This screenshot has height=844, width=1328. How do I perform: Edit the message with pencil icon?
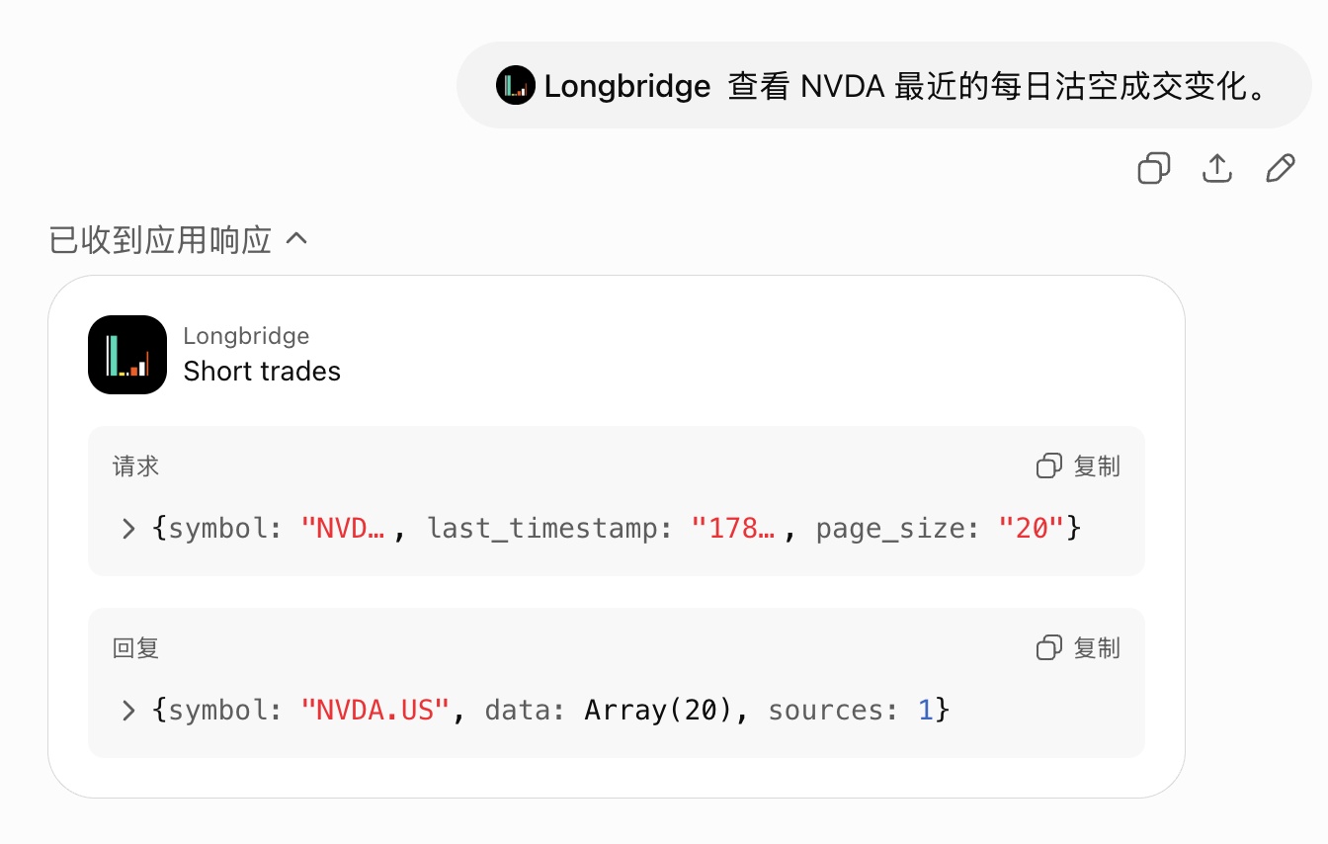[1280, 169]
